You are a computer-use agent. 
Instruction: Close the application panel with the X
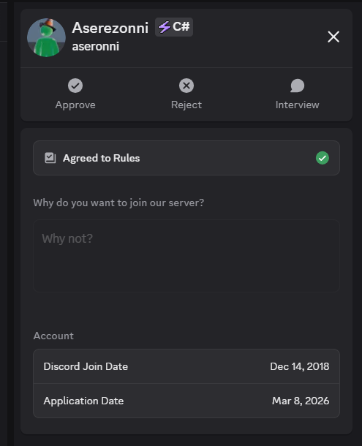coord(333,37)
